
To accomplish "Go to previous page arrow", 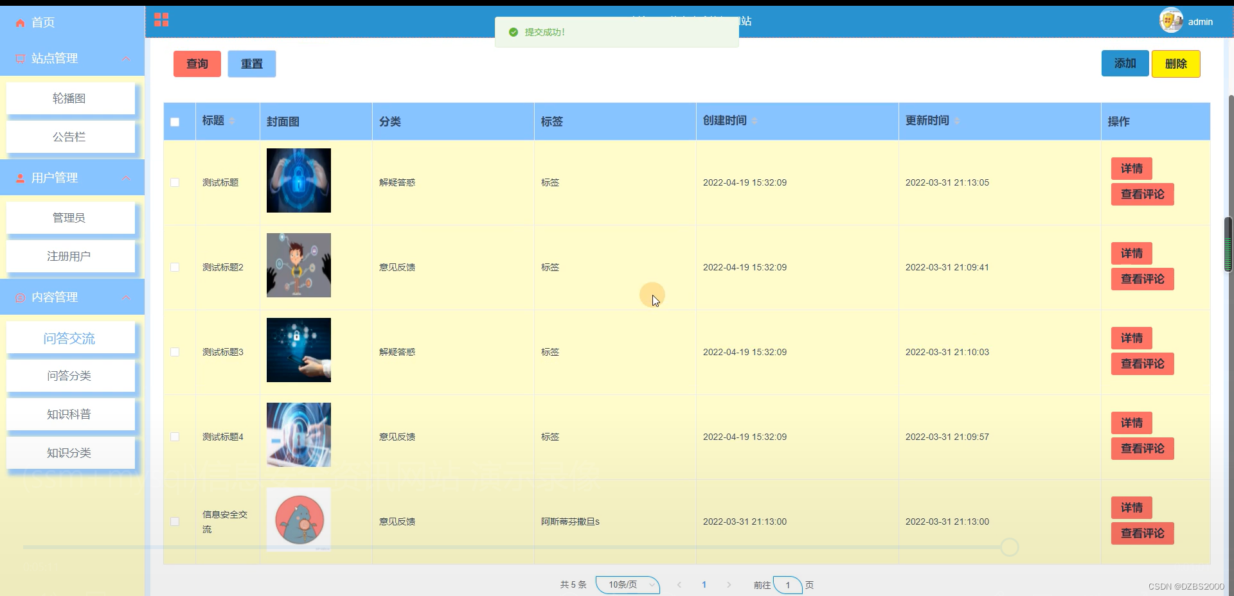I will click(x=679, y=584).
